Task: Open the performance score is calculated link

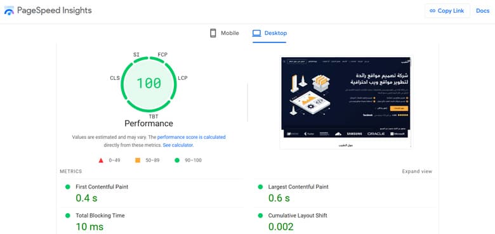Action: click(x=191, y=137)
